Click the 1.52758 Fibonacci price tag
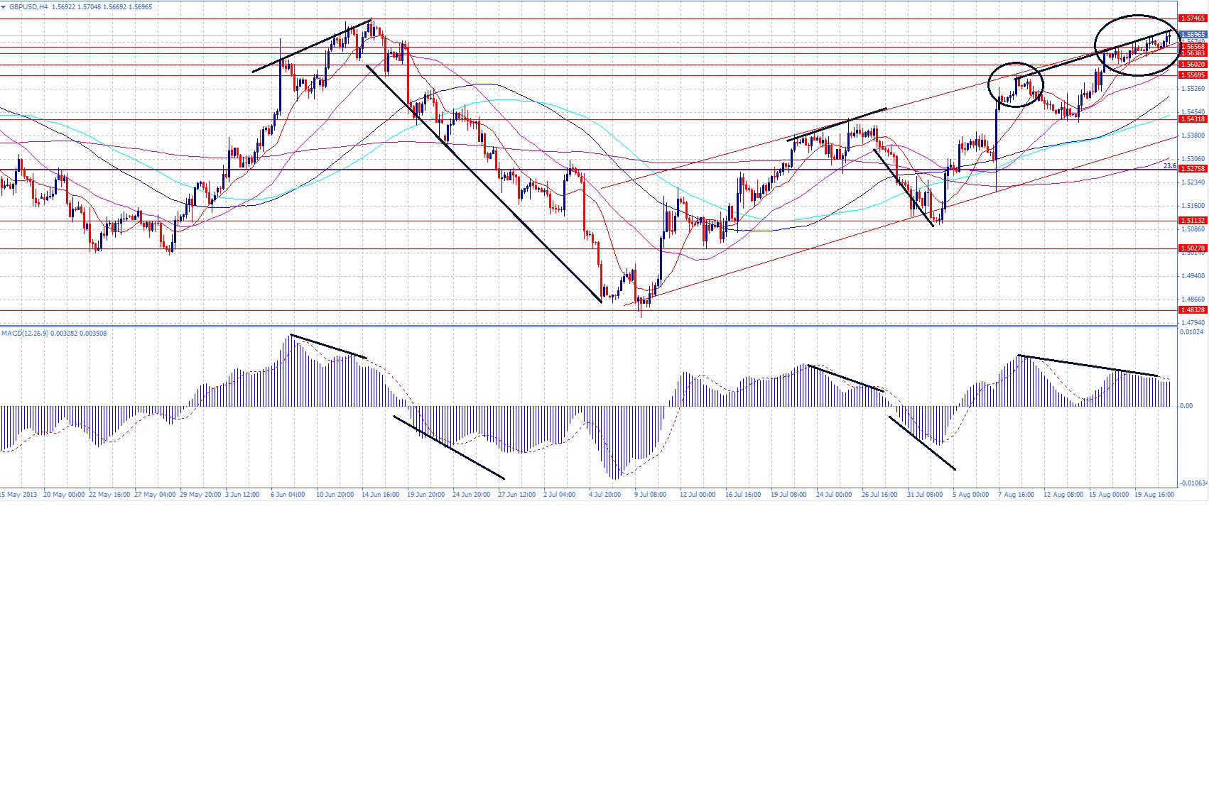Screen dimensions: 1209x802 [1193, 169]
